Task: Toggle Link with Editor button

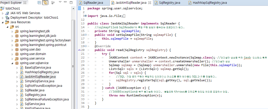Action: point(45,3)
